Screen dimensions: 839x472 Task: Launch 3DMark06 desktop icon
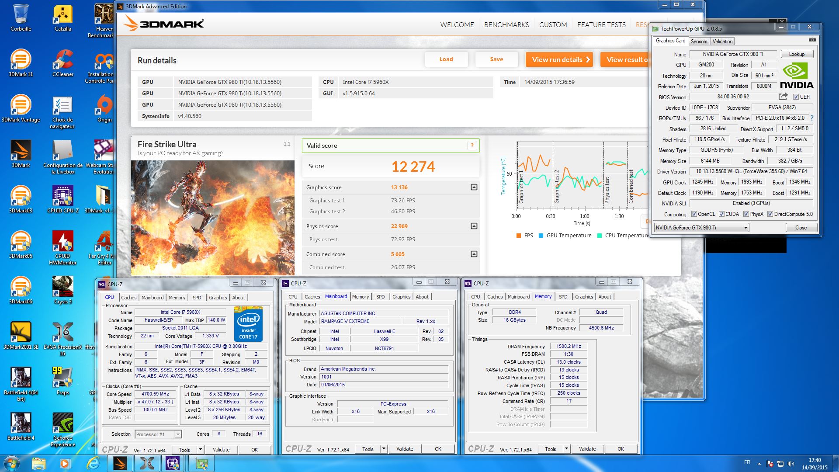click(21, 290)
